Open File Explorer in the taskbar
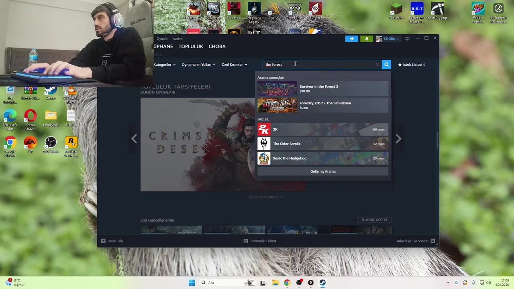The width and height of the screenshot is (514, 289). click(x=275, y=283)
